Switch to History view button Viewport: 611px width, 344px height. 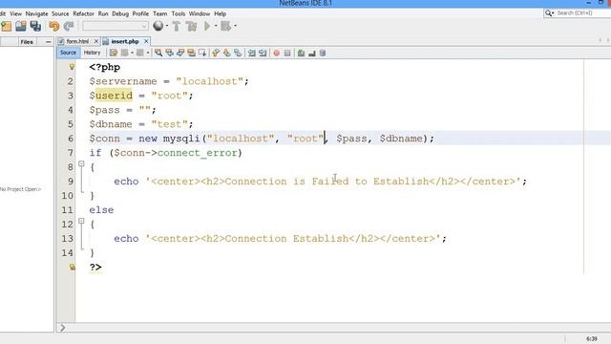[92, 53]
